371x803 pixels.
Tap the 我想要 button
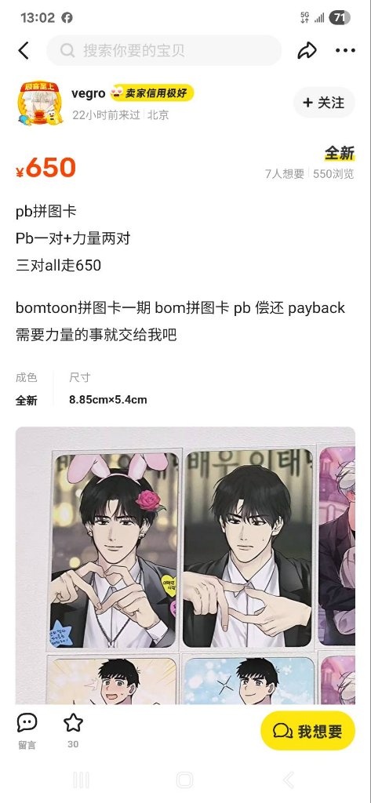pyautogui.click(x=307, y=731)
